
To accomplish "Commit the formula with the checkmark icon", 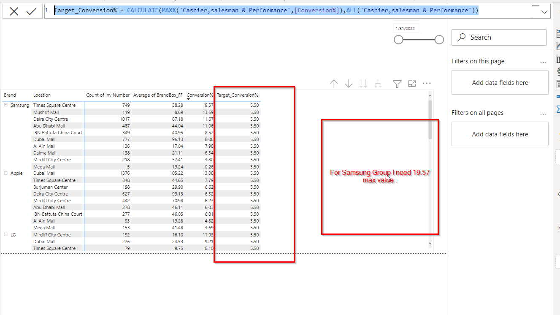I will [x=32, y=11].
